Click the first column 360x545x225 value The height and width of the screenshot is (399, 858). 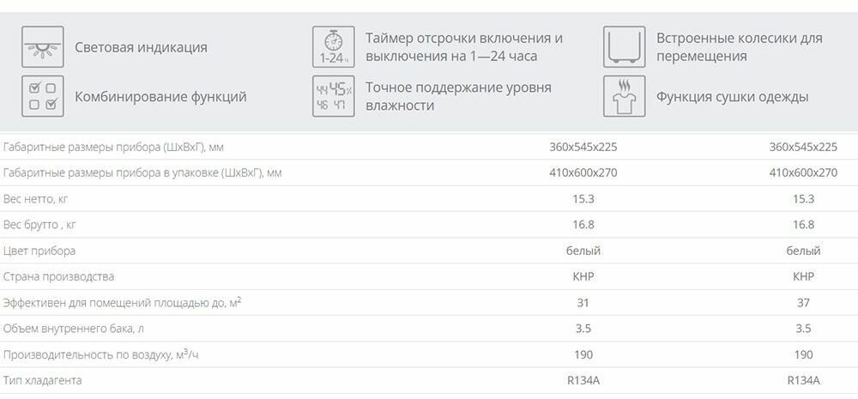(x=583, y=148)
